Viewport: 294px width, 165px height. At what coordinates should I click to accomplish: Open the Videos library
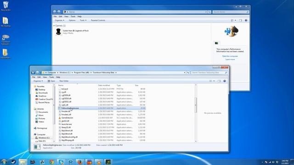pos(40,121)
